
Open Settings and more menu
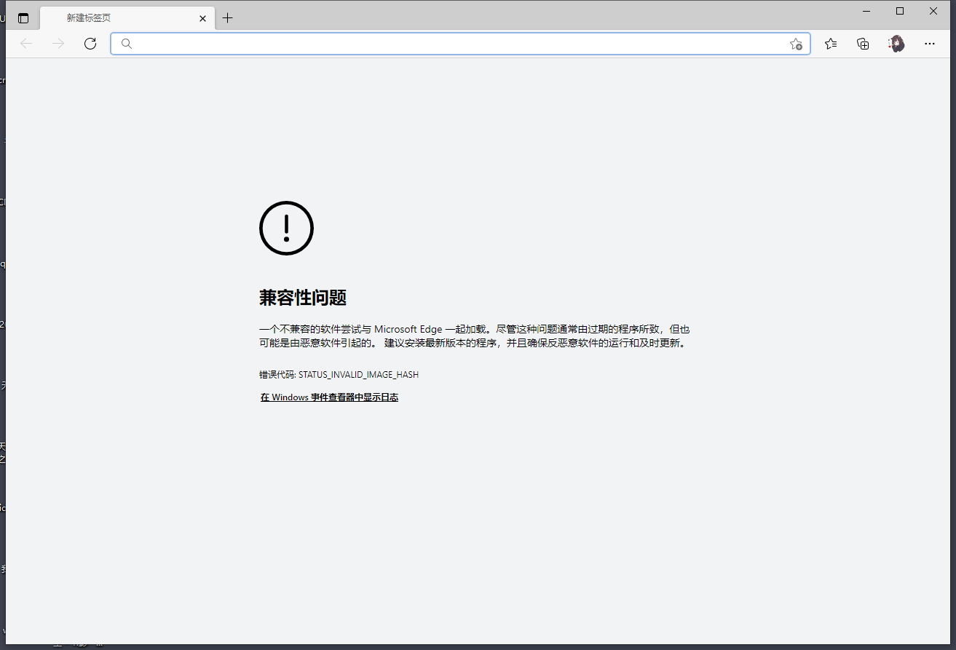[930, 44]
